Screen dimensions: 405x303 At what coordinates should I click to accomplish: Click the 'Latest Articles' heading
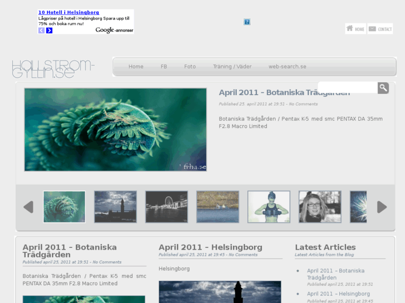tap(325, 247)
